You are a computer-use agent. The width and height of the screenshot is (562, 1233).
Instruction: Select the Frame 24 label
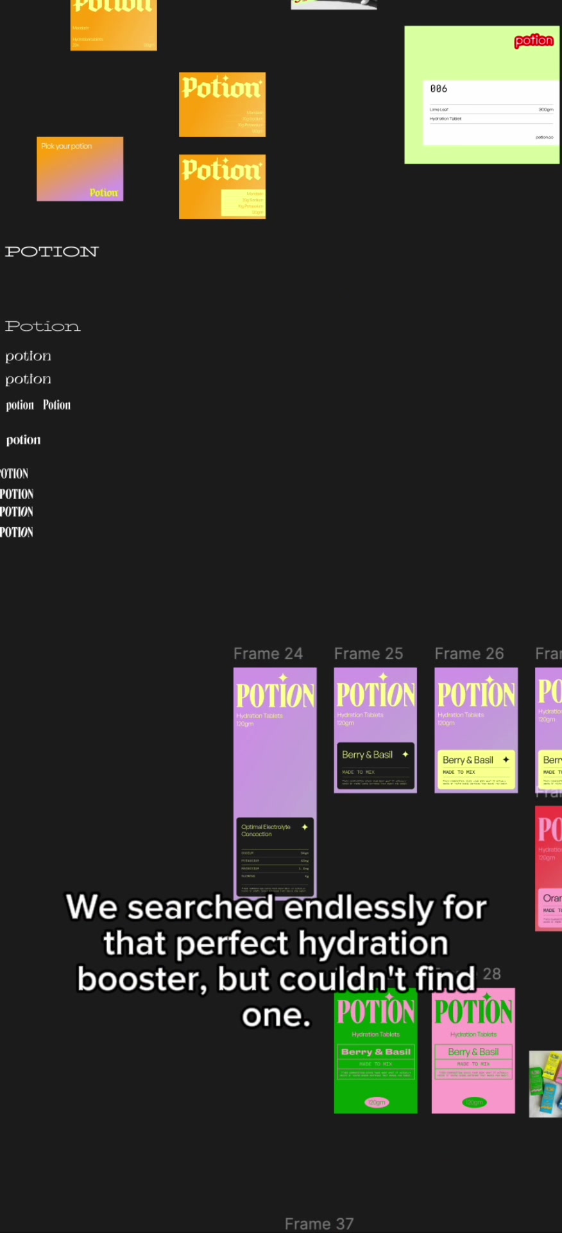click(x=268, y=654)
